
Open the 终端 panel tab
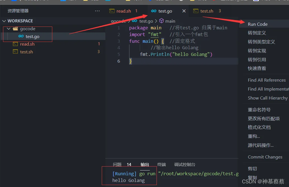point(162,164)
